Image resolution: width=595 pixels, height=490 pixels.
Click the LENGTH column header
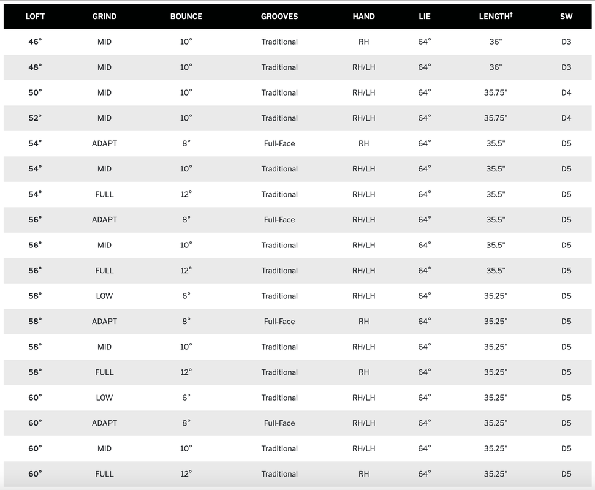point(495,17)
